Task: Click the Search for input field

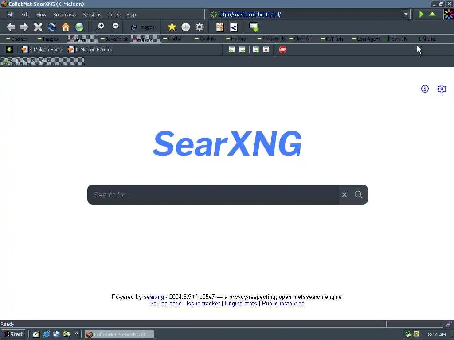Action: point(213,195)
